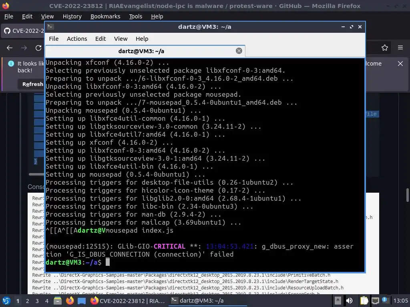Image resolution: width=410 pixels, height=307 pixels.
Task: Go back a page in Firefox
Action: pos(10,48)
